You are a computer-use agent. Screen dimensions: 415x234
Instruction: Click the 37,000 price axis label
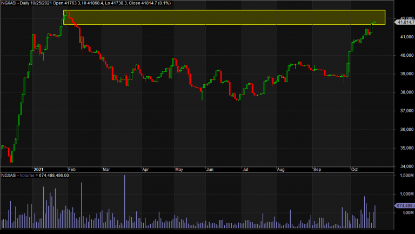pyautogui.click(x=407, y=111)
